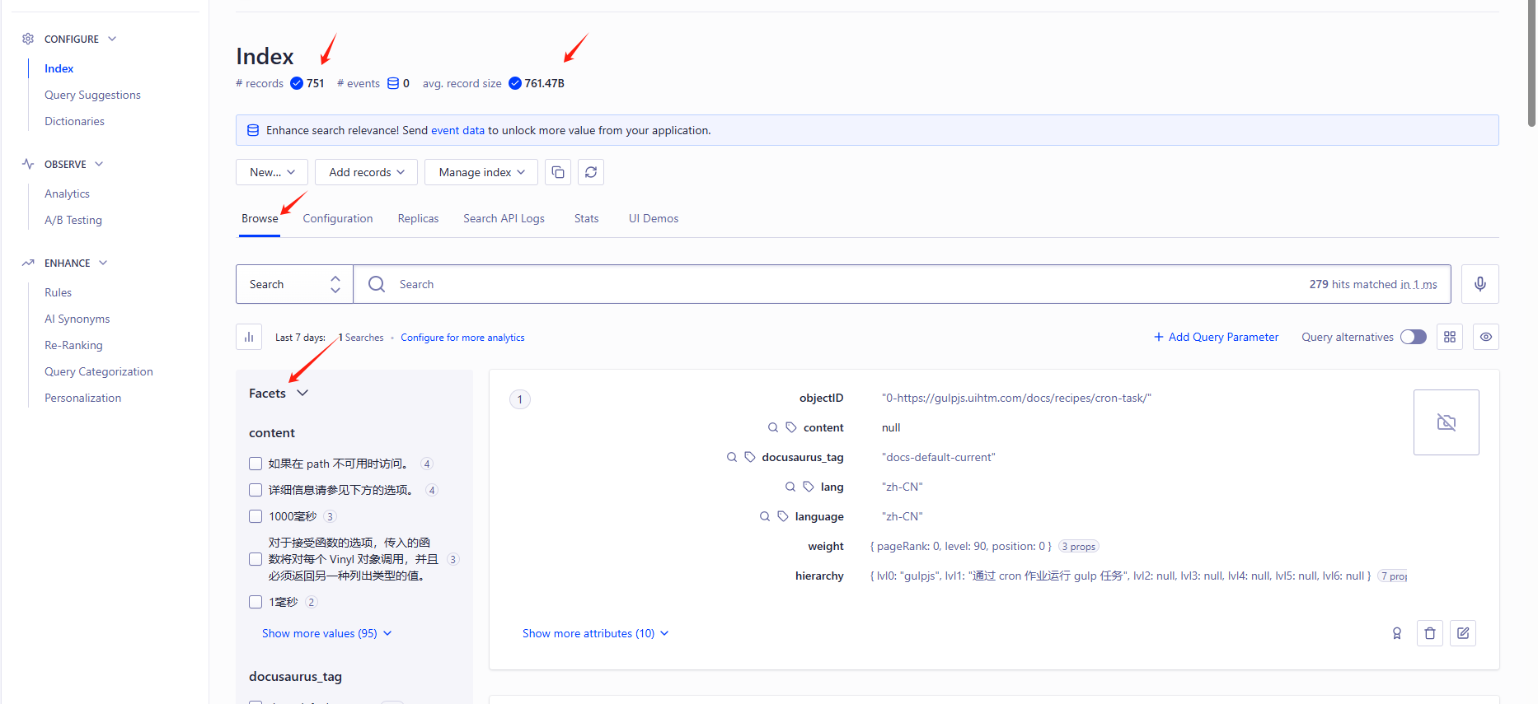Switch to the Configuration tab
This screenshot has height=704, width=1538.
click(x=338, y=218)
